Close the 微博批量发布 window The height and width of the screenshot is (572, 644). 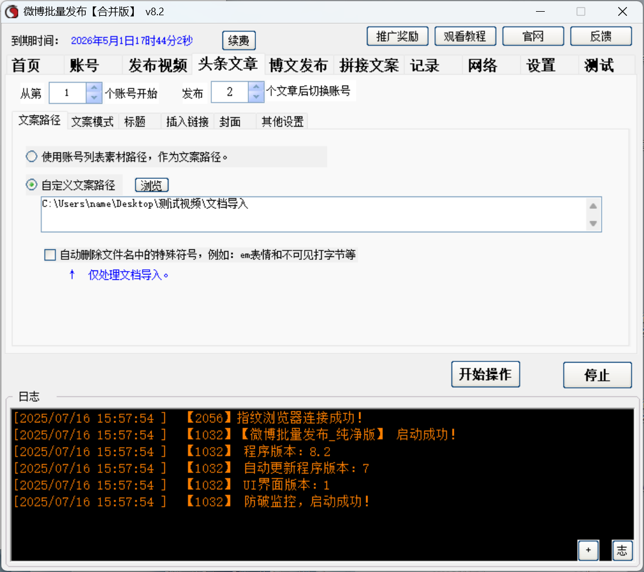[x=622, y=12]
